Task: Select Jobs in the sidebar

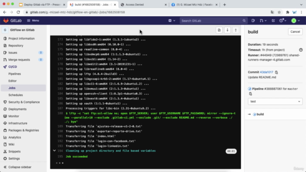Action: click(x=23, y=88)
